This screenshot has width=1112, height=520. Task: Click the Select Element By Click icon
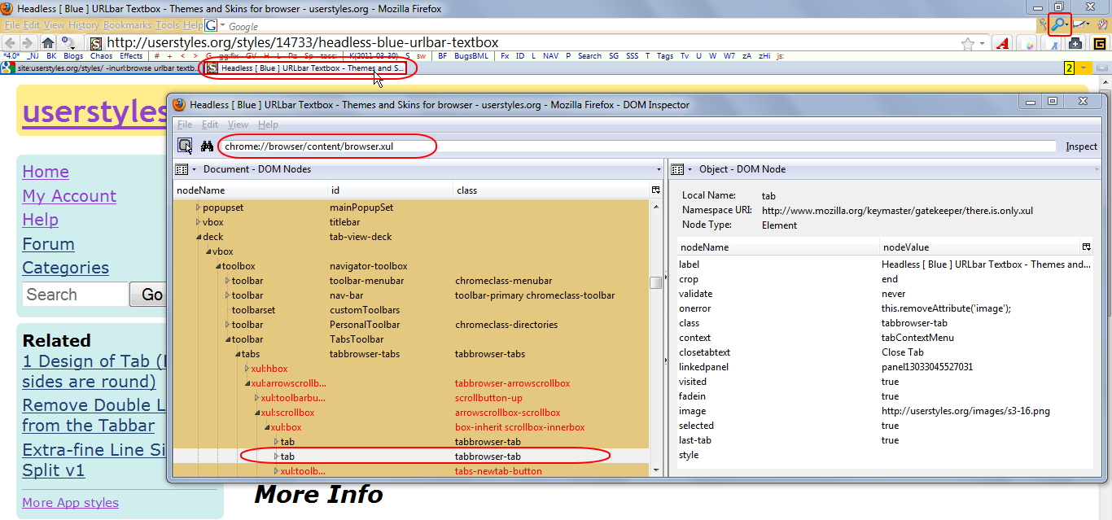pyautogui.click(x=186, y=146)
